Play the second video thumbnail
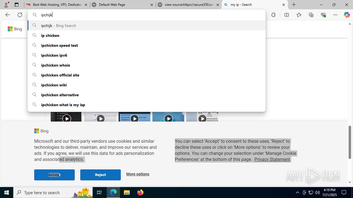 [x=100, y=119]
